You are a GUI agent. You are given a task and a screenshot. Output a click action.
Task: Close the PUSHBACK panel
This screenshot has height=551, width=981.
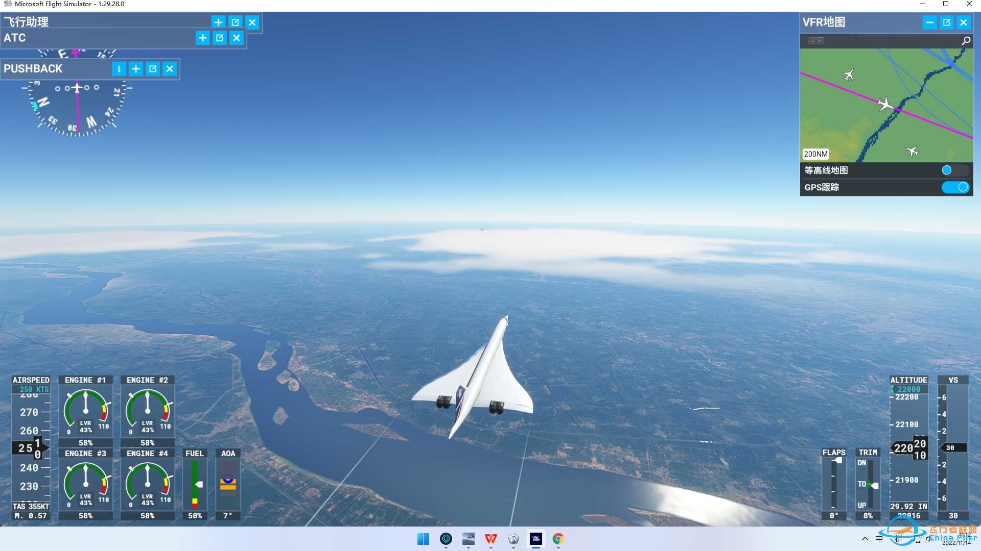(x=170, y=69)
